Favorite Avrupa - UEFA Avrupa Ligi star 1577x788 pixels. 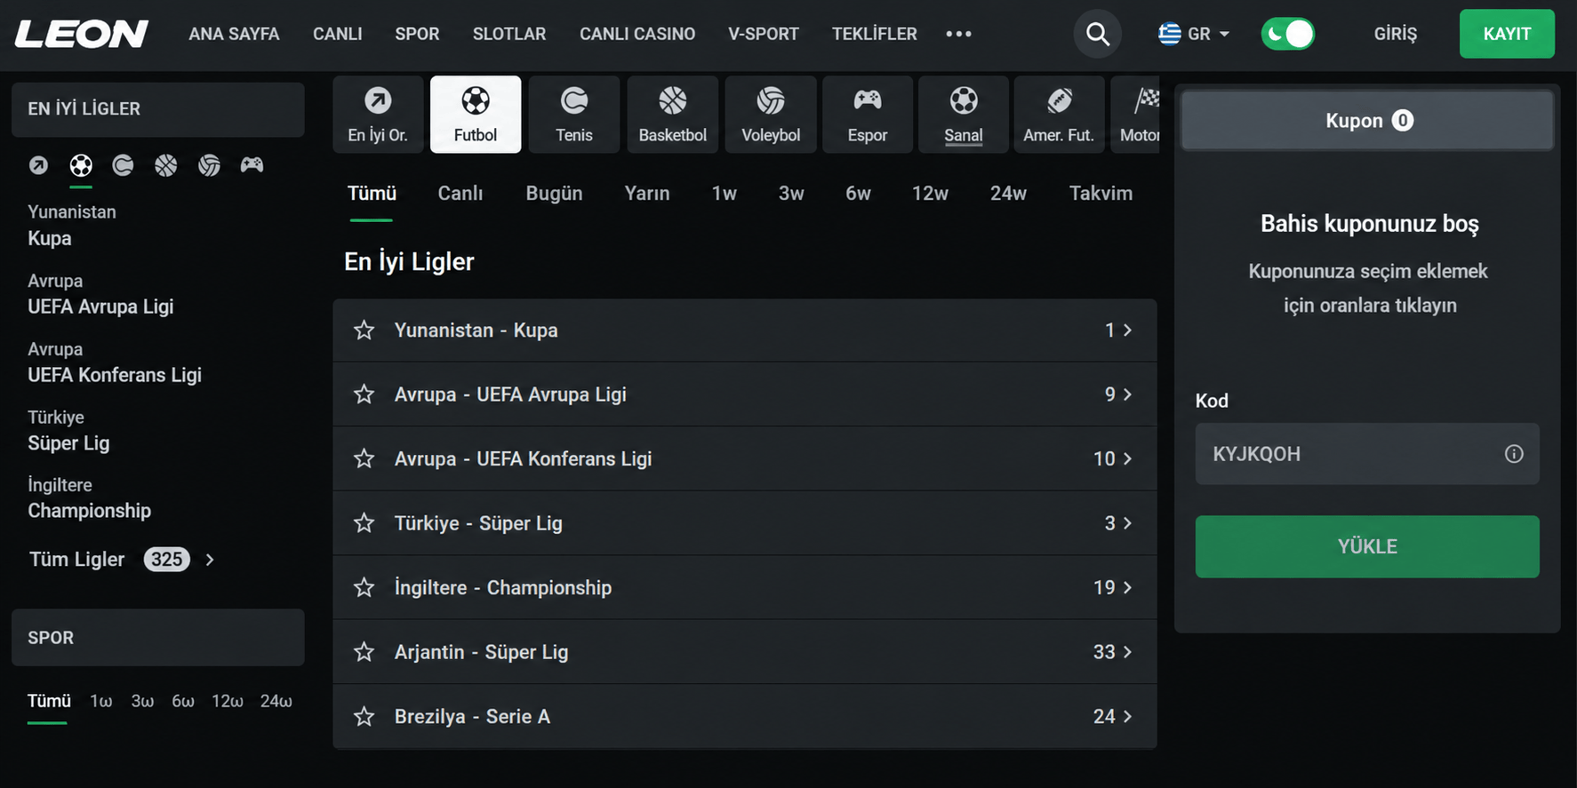point(364,394)
